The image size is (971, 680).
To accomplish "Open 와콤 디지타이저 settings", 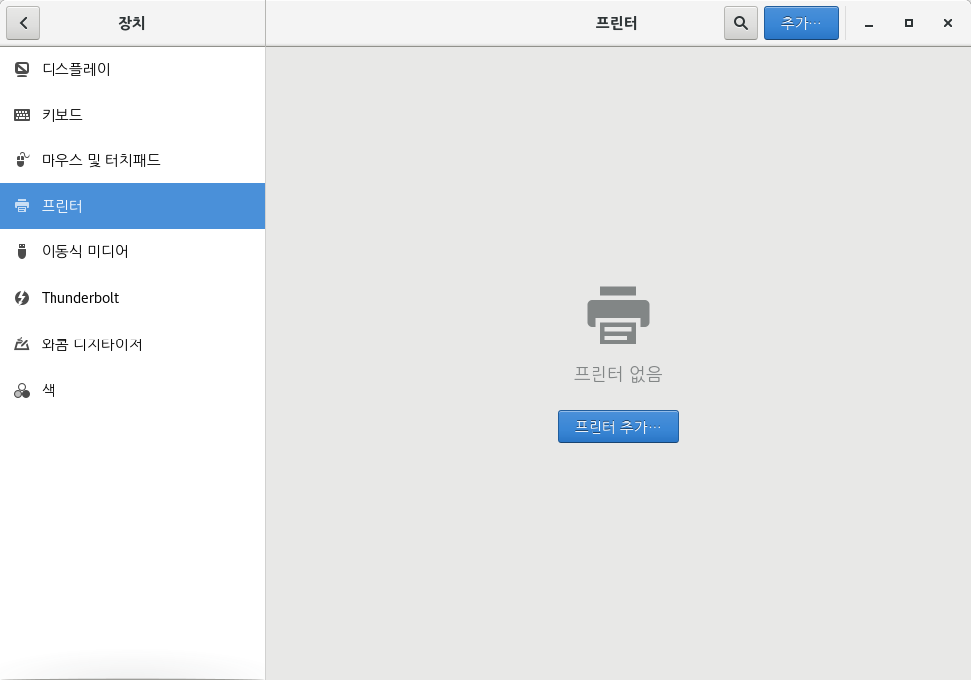I will pyautogui.click(x=133, y=344).
